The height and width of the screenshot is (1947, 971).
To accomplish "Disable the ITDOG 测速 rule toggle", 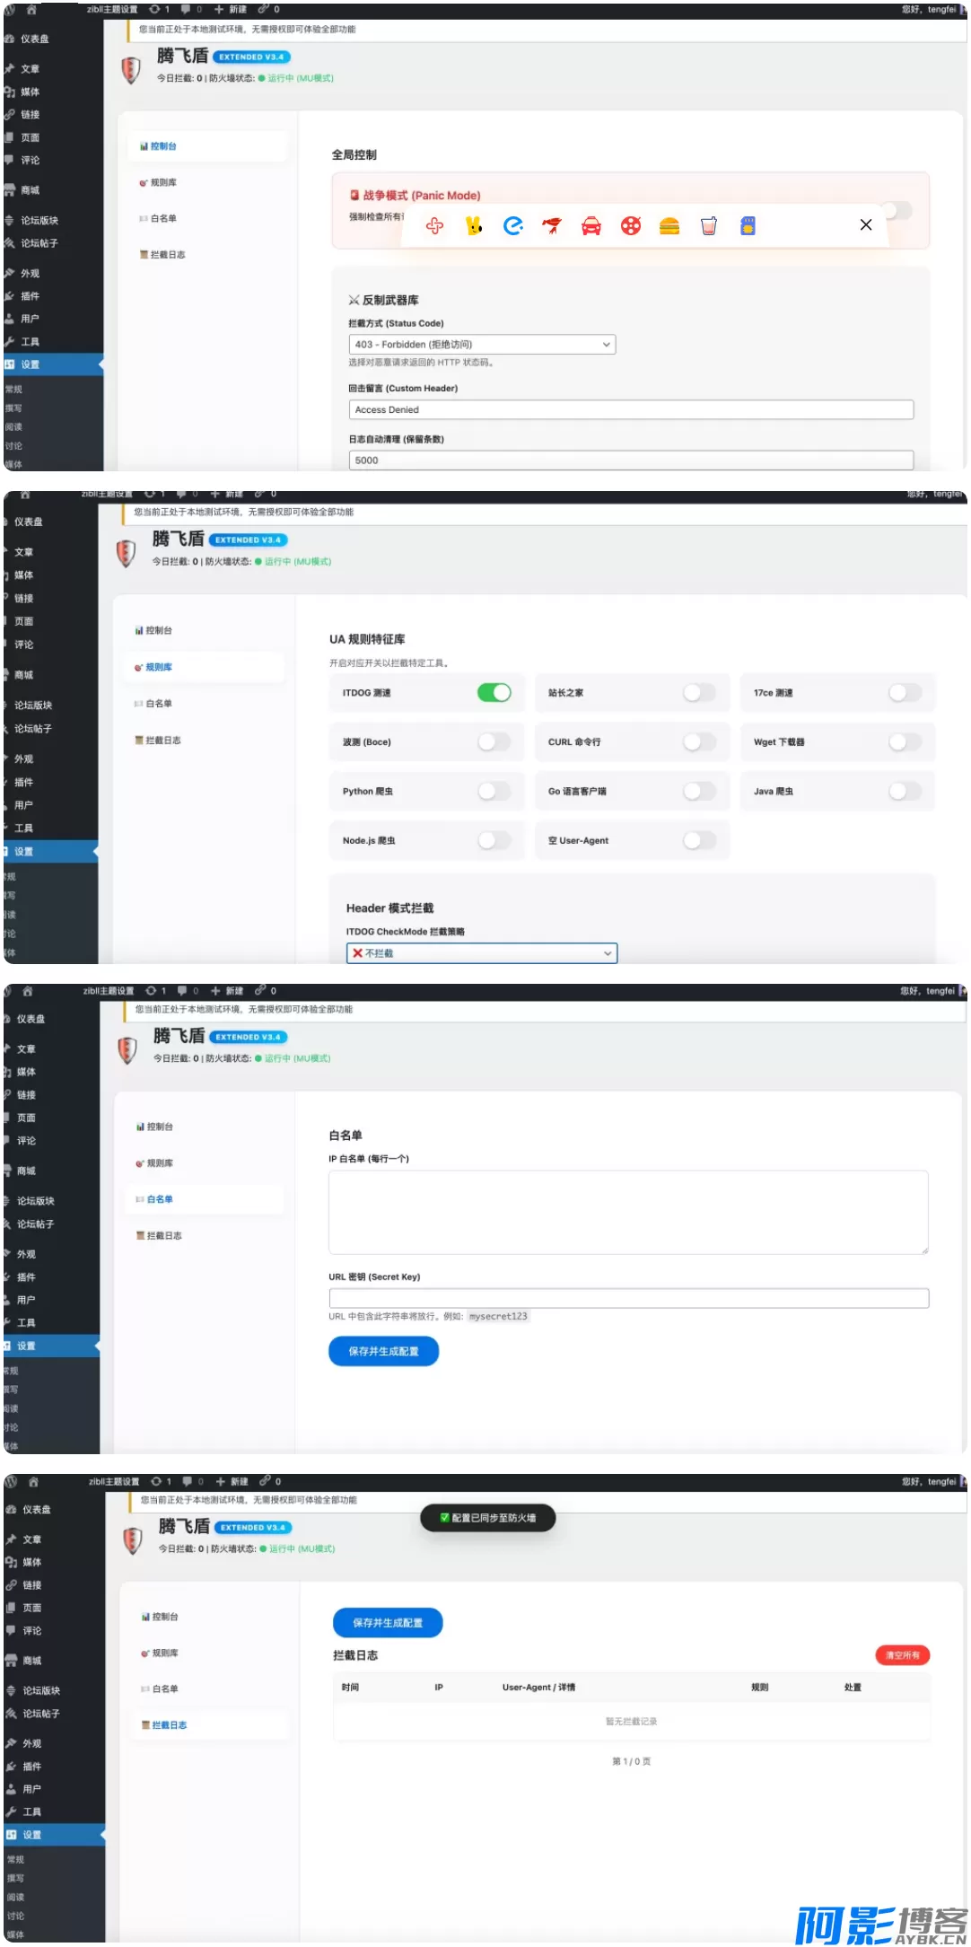I will 494,693.
